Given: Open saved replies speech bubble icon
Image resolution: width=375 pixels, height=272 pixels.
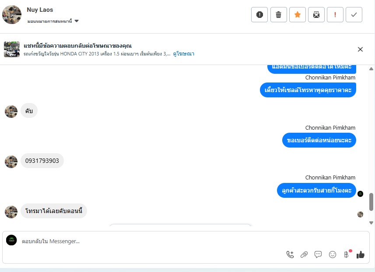Looking at the screenshot, I should [x=318, y=255].
